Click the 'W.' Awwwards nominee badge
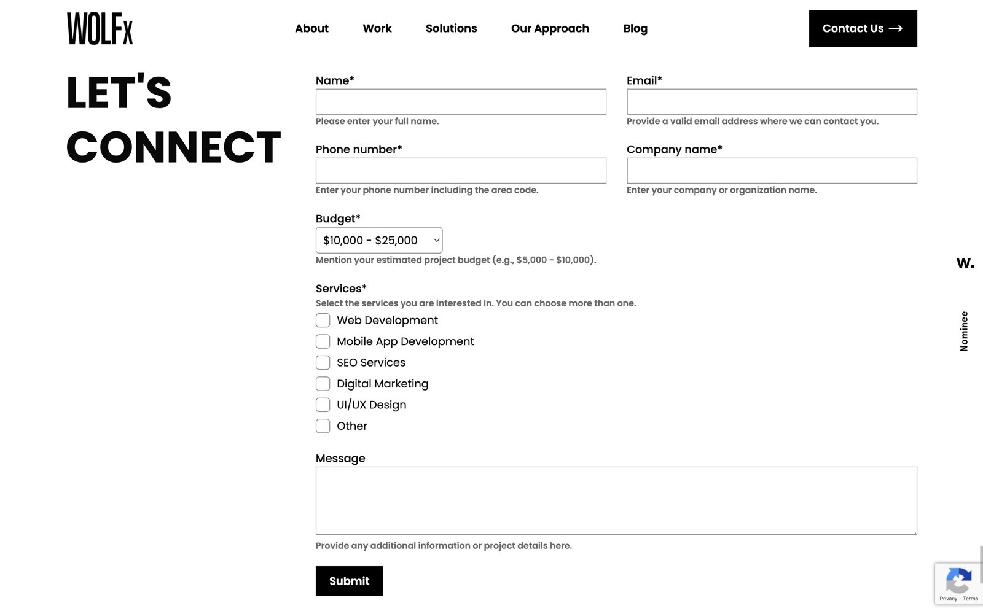 pyautogui.click(x=965, y=263)
